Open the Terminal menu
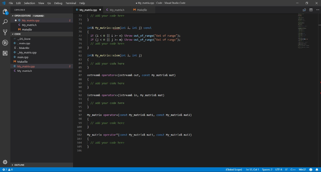Viewport: 321px width, 172px height. tap(71, 3)
